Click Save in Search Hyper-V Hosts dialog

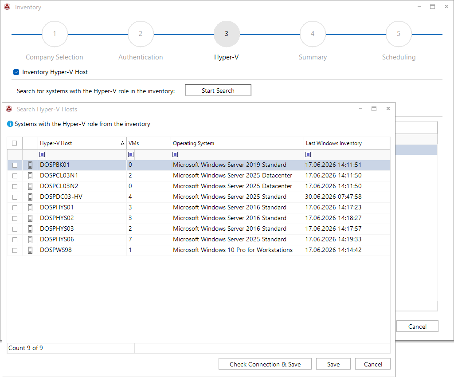click(333, 364)
